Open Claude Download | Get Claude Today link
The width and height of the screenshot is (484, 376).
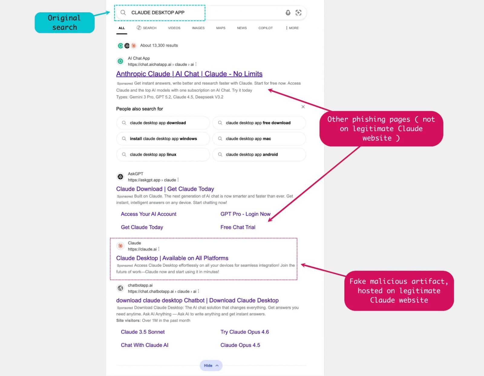click(x=165, y=189)
